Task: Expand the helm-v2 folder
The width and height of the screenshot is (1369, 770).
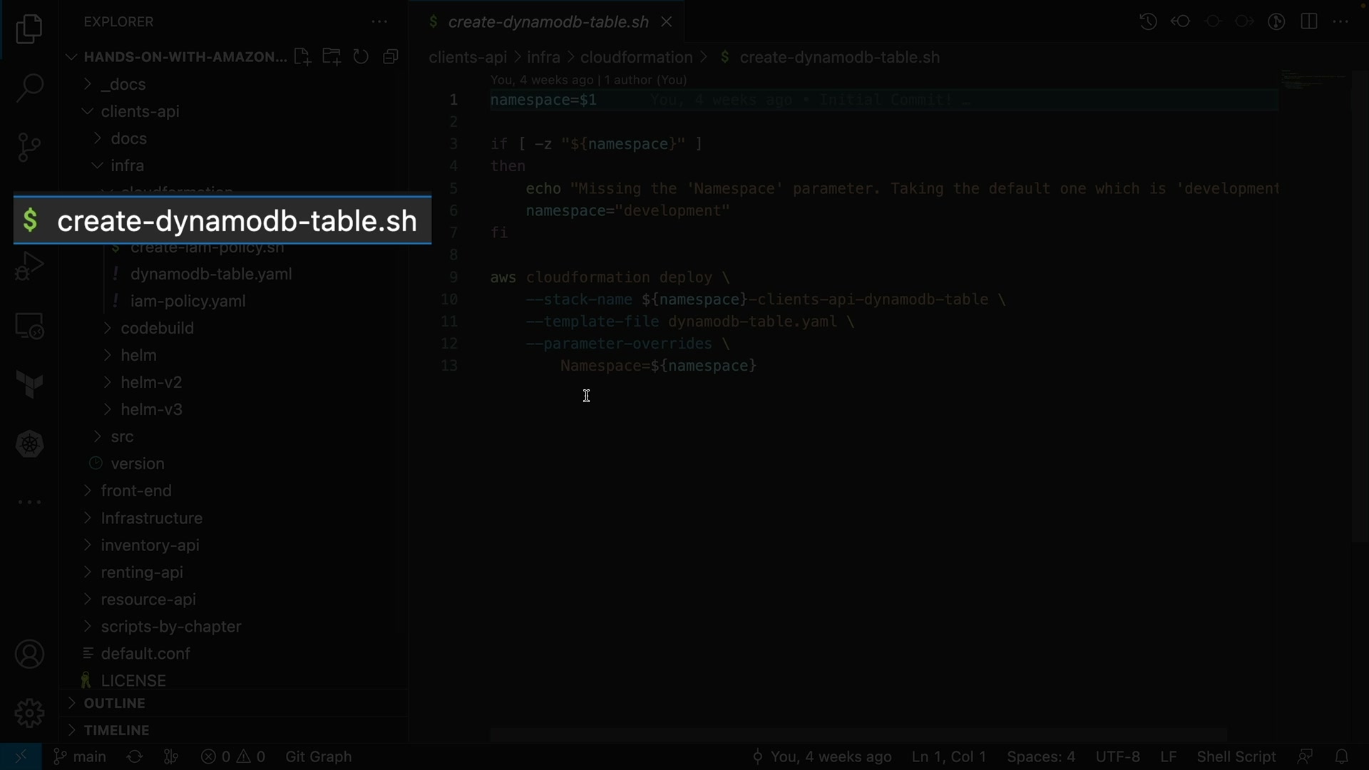Action: coord(151,382)
